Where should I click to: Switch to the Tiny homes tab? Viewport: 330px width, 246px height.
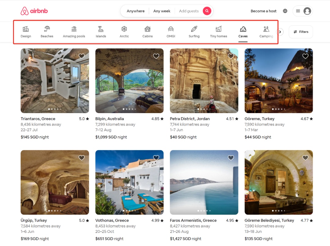pyautogui.click(x=218, y=32)
